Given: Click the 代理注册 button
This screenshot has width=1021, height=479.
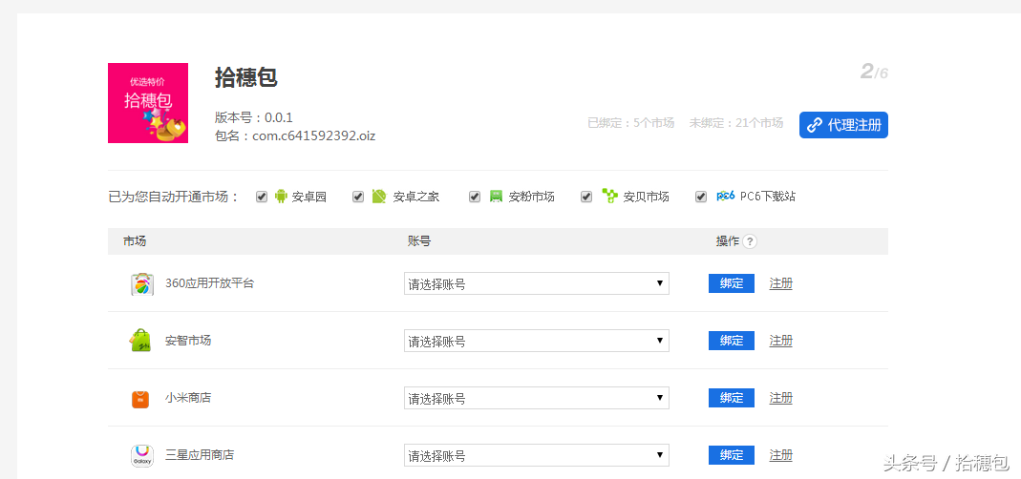Looking at the screenshot, I should pos(843,125).
